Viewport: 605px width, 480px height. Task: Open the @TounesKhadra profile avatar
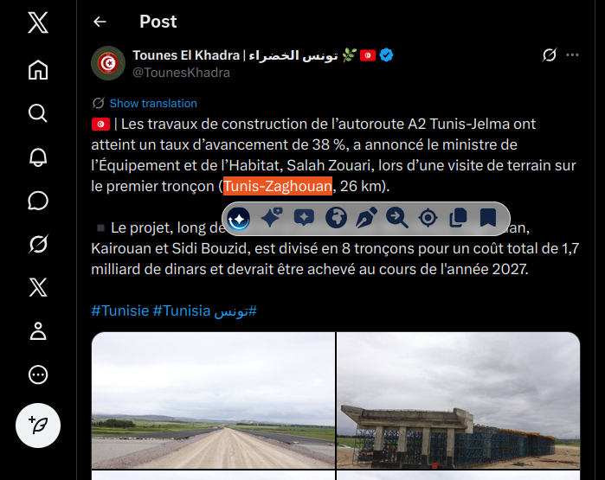click(108, 63)
